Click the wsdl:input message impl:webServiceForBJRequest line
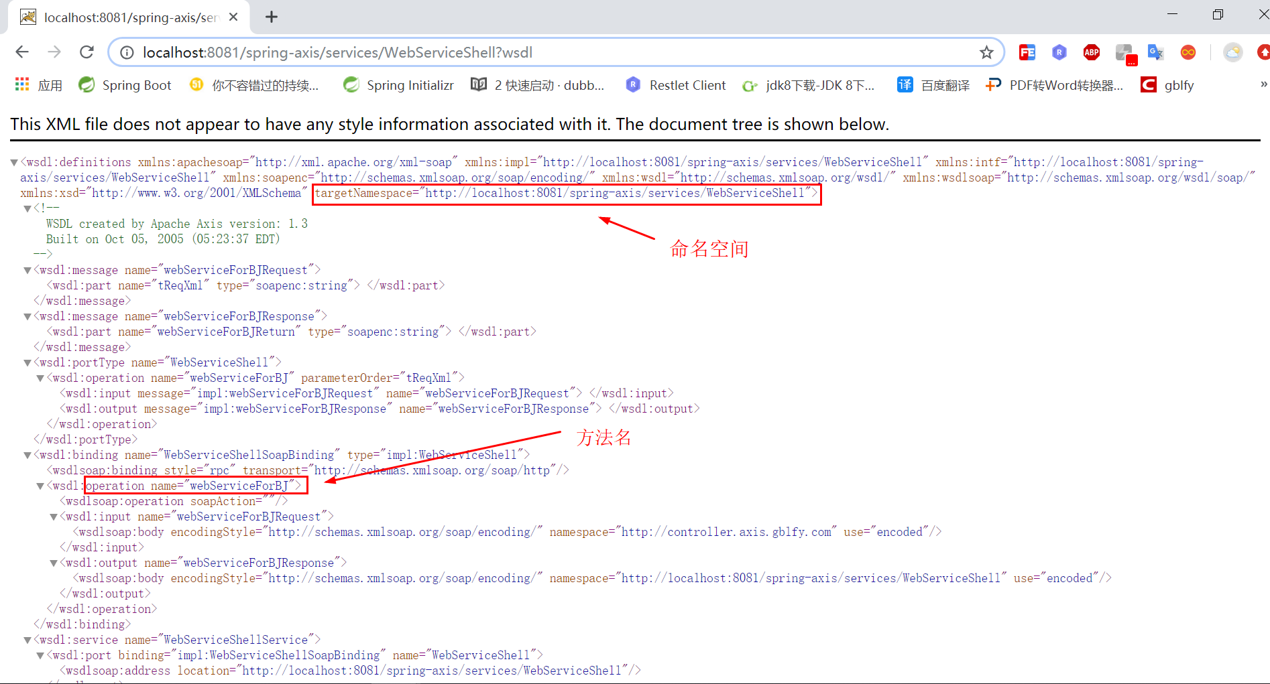The height and width of the screenshot is (684, 1270). (x=367, y=393)
